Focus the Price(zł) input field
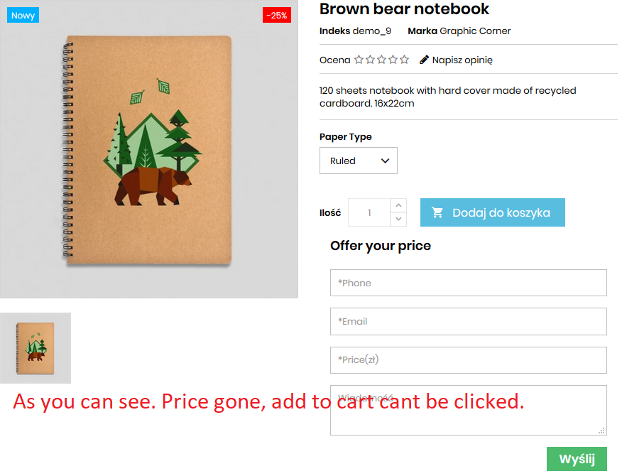 pos(469,360)
